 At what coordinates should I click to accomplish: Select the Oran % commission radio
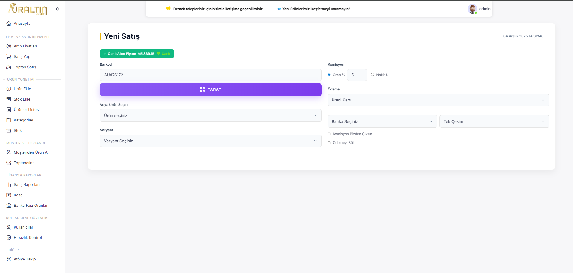[x=329, y=75]
